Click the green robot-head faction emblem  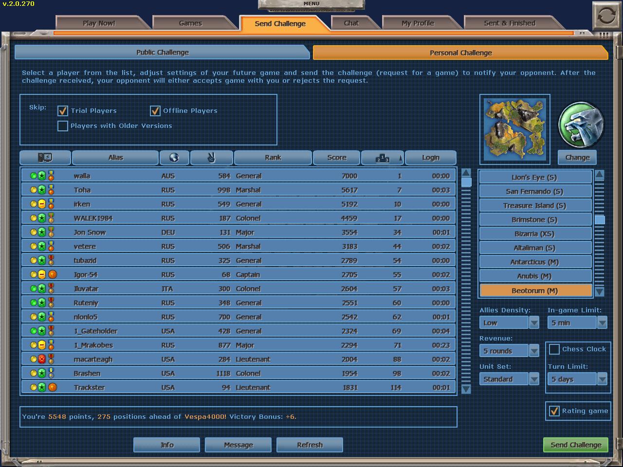[581, 125]
